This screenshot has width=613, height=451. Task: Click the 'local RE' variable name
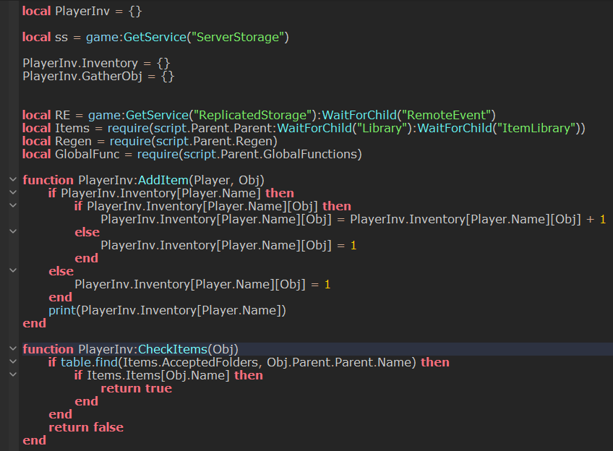[x=63, y=116]
